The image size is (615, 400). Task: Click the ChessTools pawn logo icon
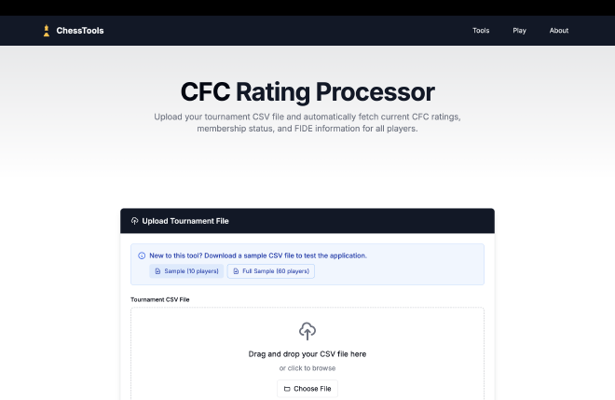click(x=46, y=31)
